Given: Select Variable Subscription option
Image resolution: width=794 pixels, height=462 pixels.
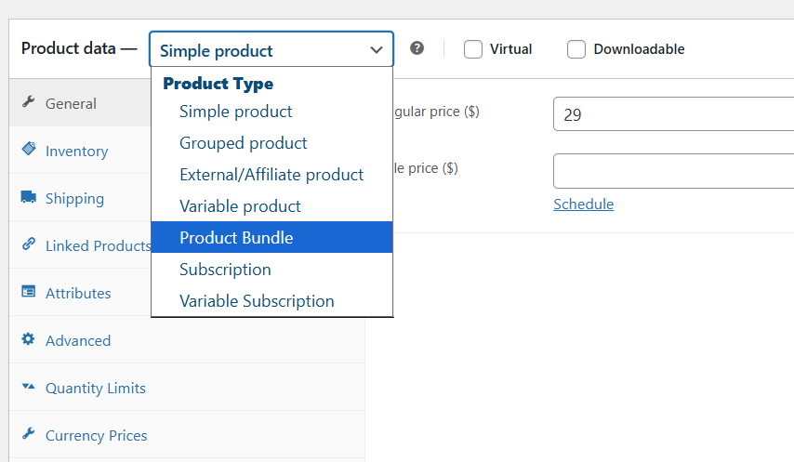Looking at the screenshot, I should point(271,300).
